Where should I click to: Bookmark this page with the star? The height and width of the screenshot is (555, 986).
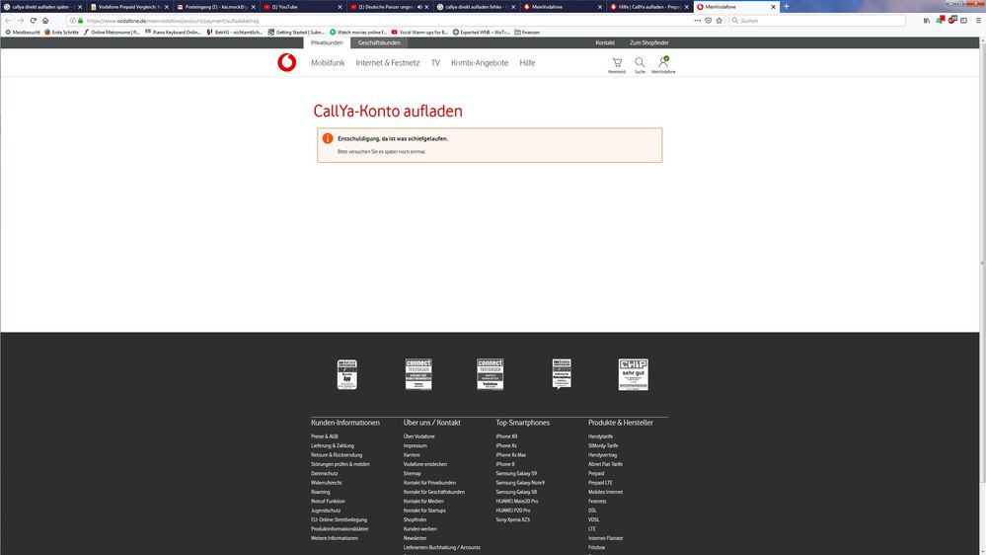719,20
